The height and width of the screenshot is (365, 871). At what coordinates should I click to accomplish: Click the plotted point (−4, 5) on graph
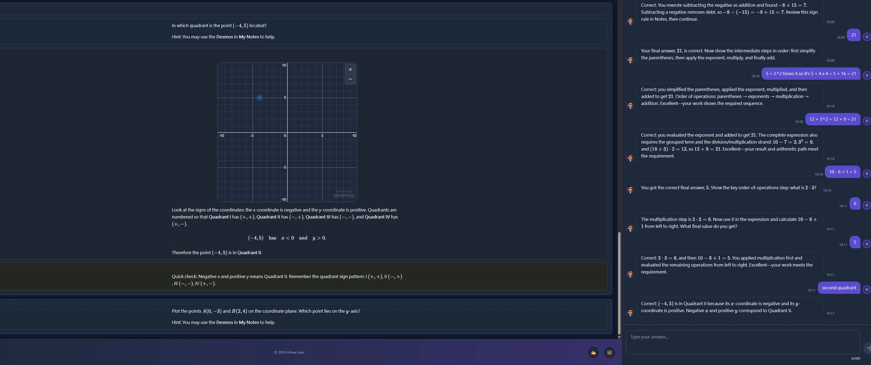259,98
